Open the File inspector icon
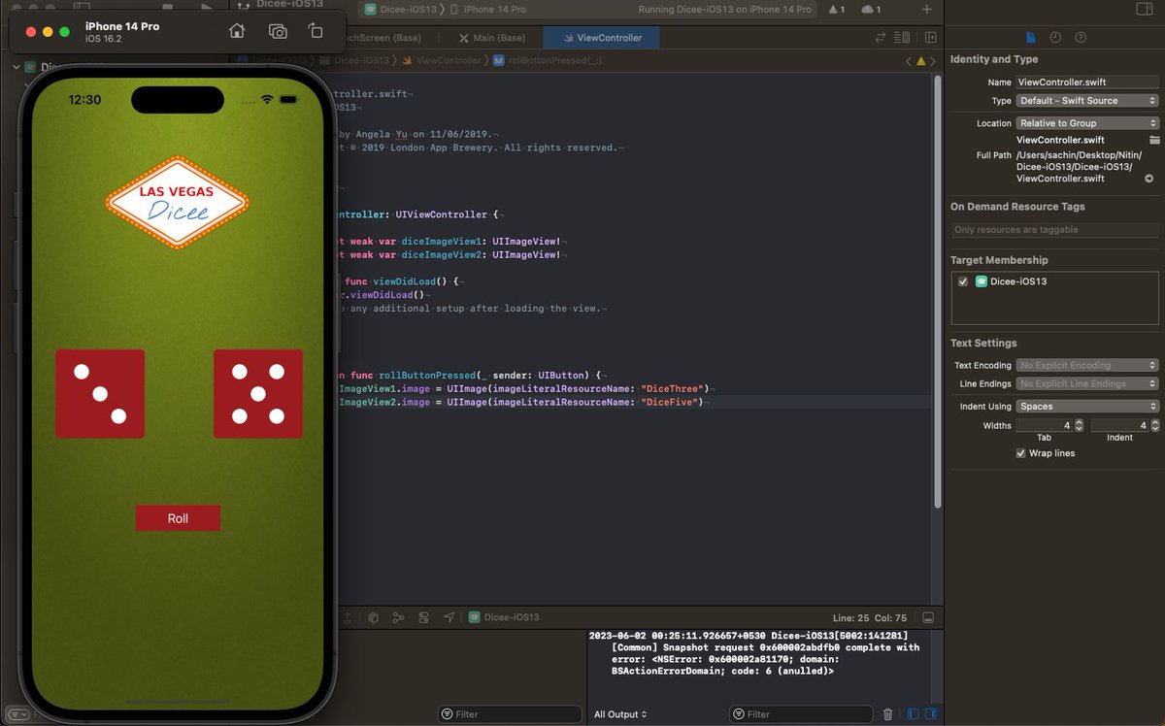The height and width of the screenshot is (726, 1165). [x=1031, y=37]
